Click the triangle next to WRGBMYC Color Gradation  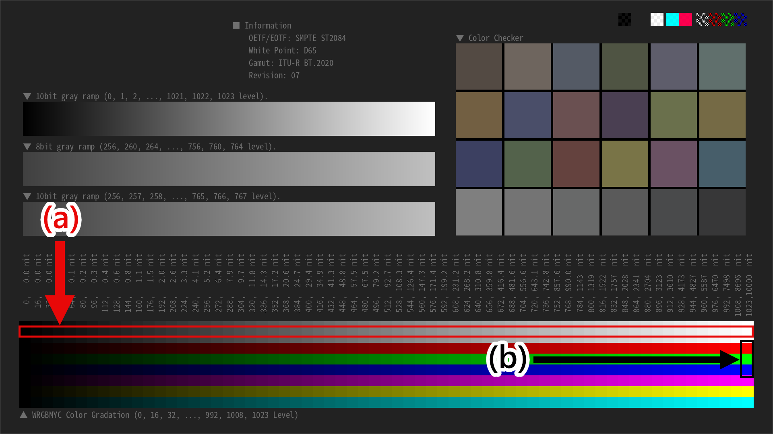[x=24, y=415]
